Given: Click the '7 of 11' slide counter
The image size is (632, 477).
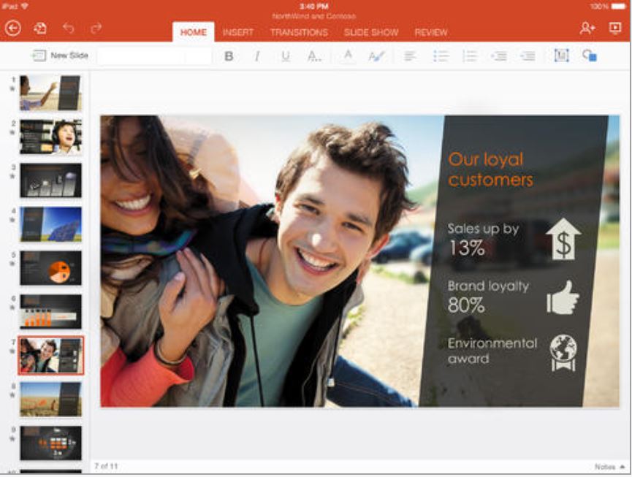Looking at the screenshot, I should (106, 466).
